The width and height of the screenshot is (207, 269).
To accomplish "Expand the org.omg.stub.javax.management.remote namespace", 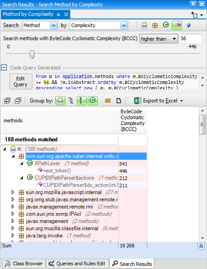I will [13, 199].
